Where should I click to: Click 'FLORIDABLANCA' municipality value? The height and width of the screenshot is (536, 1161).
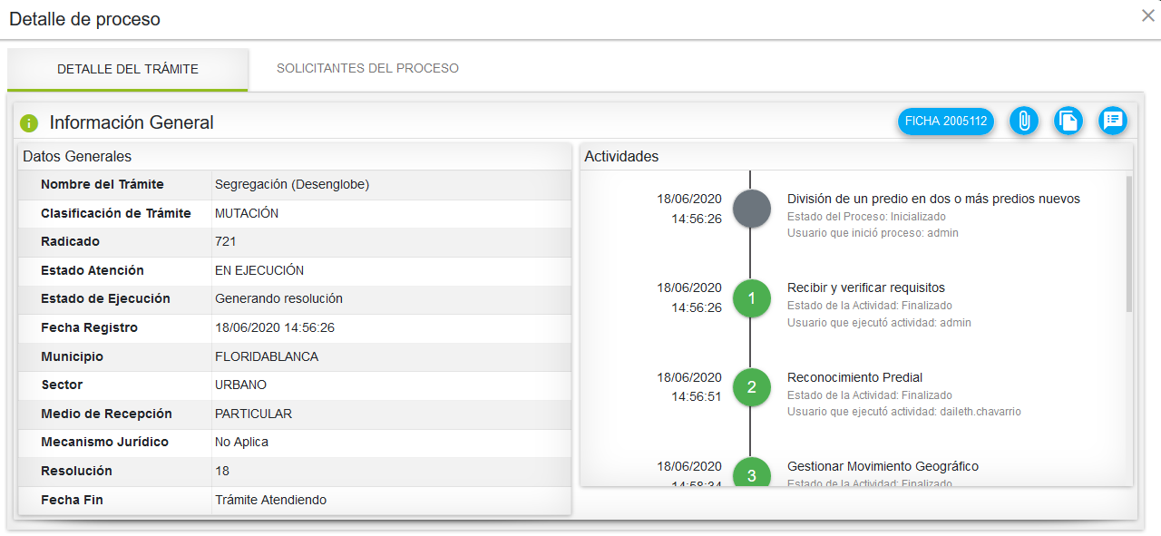[267, 356]
